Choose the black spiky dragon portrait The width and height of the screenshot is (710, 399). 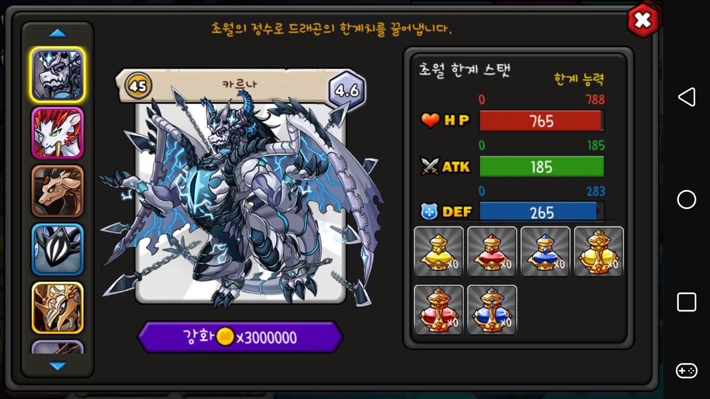coord(58,249)
